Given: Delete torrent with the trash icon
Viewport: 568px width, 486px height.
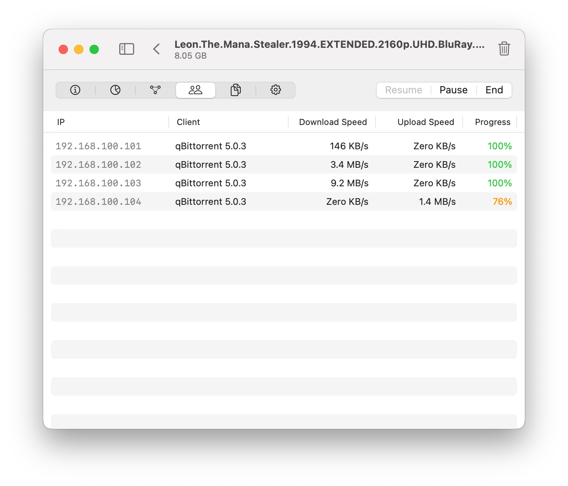Looking at the screenshot, I should (504, 49).
